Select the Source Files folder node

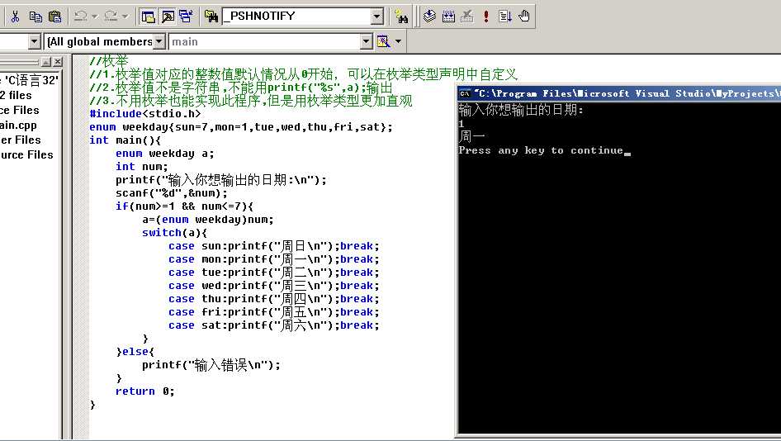[x=20, y=110]
